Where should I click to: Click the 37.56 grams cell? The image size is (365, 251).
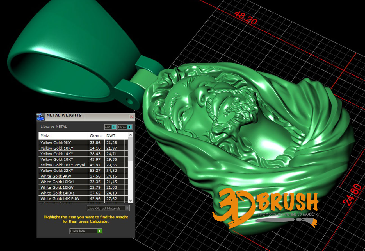coord(96,176)
